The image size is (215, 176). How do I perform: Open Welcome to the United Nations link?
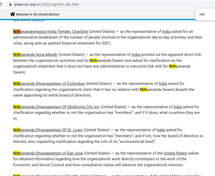[38, 14]
